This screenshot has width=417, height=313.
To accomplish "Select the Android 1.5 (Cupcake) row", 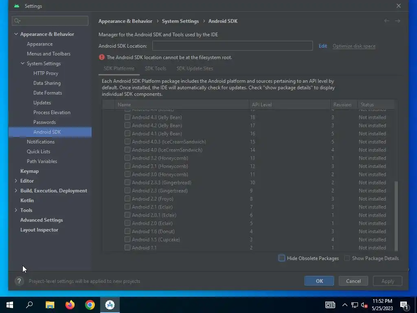I will tap(248, 240).
